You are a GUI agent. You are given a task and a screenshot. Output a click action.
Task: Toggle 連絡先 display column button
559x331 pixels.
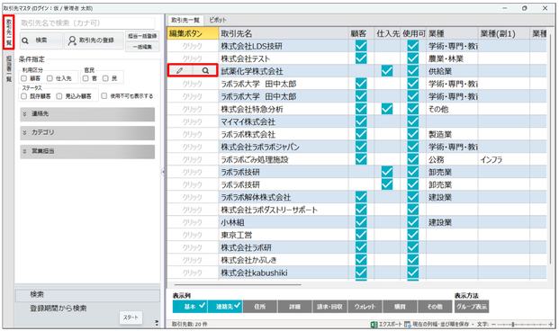click(225, 307)
